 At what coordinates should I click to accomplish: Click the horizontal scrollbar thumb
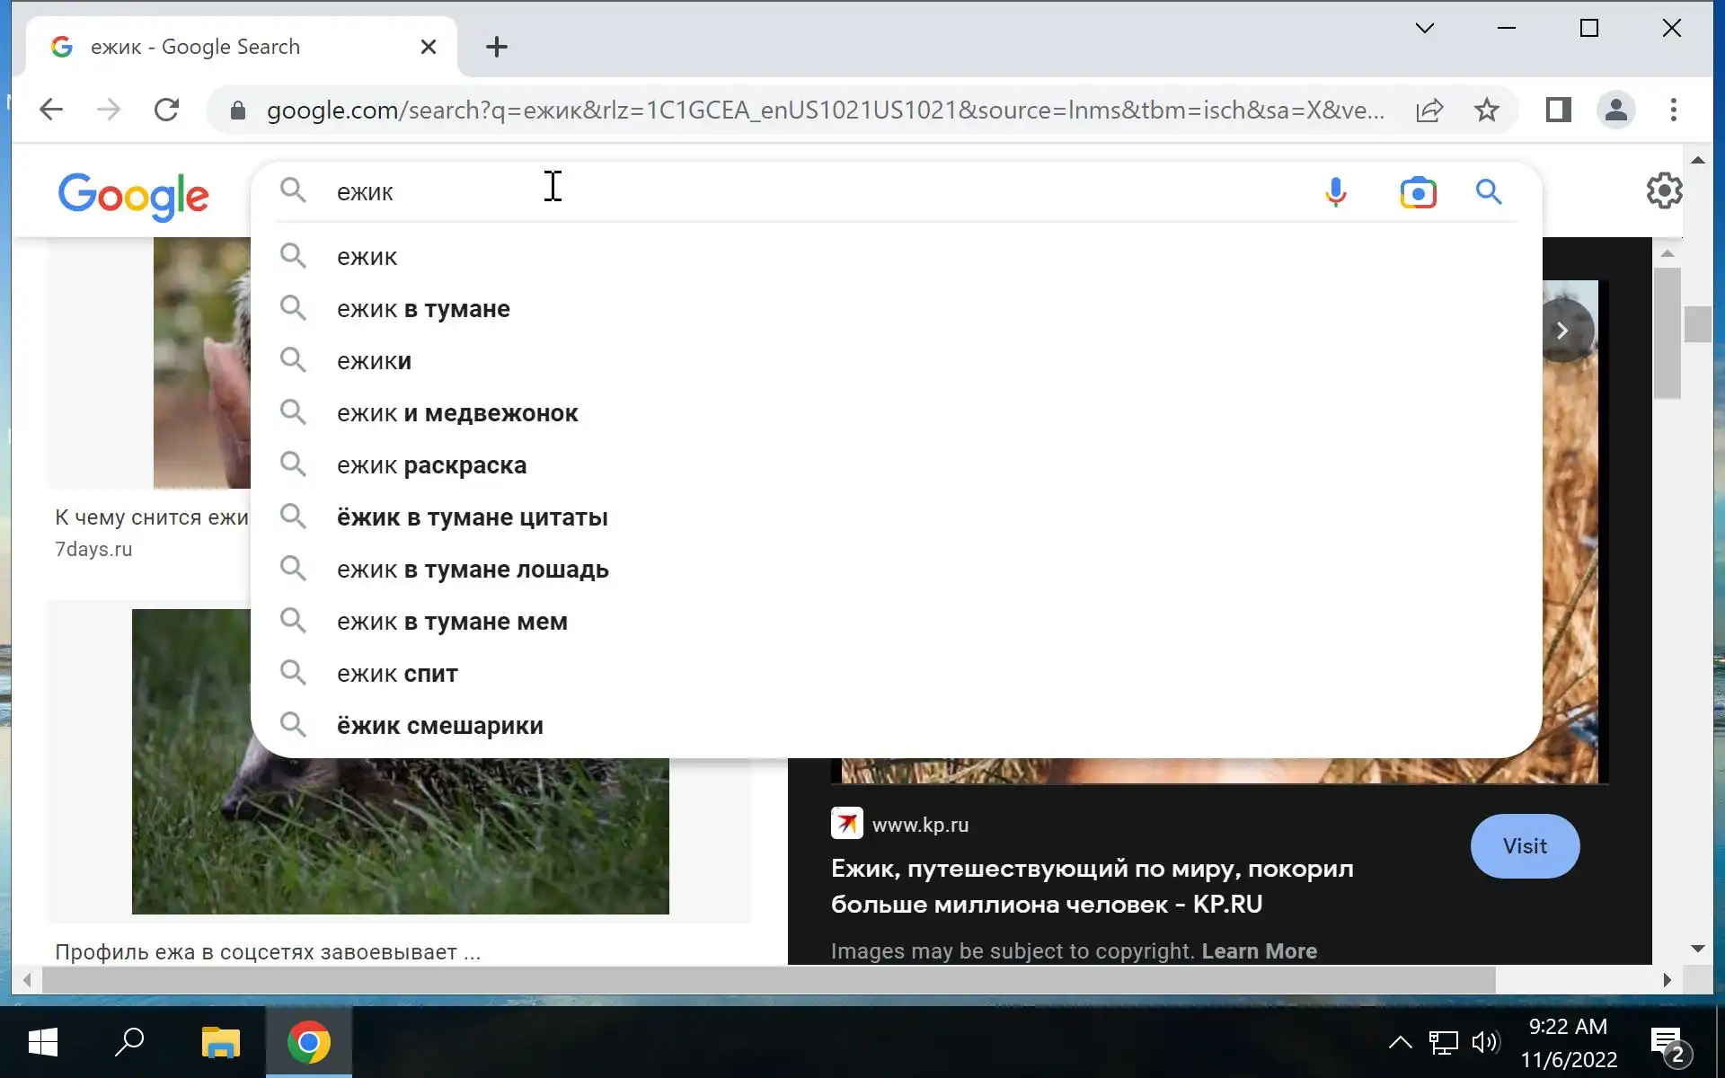point(768,979)
